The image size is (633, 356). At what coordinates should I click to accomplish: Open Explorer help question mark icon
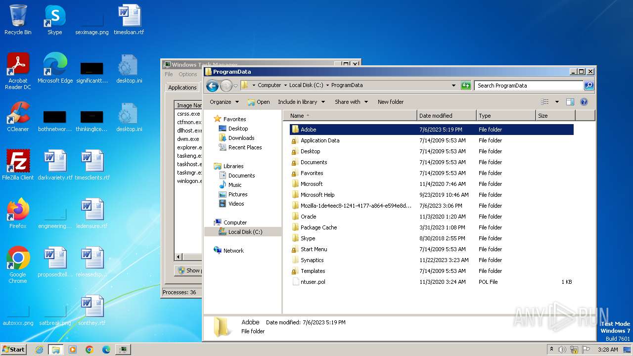tap(584, 102)
